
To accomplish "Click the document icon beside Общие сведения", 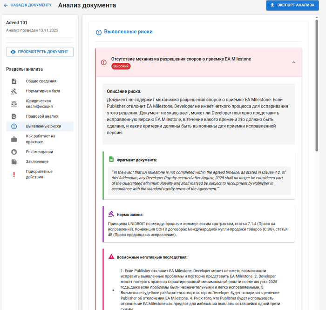I will [14, 81].
